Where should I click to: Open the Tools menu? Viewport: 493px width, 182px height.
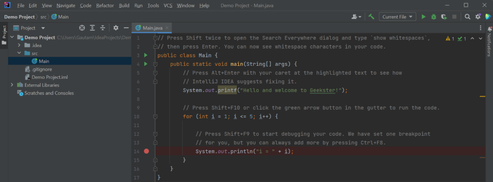tap(153, 6)
